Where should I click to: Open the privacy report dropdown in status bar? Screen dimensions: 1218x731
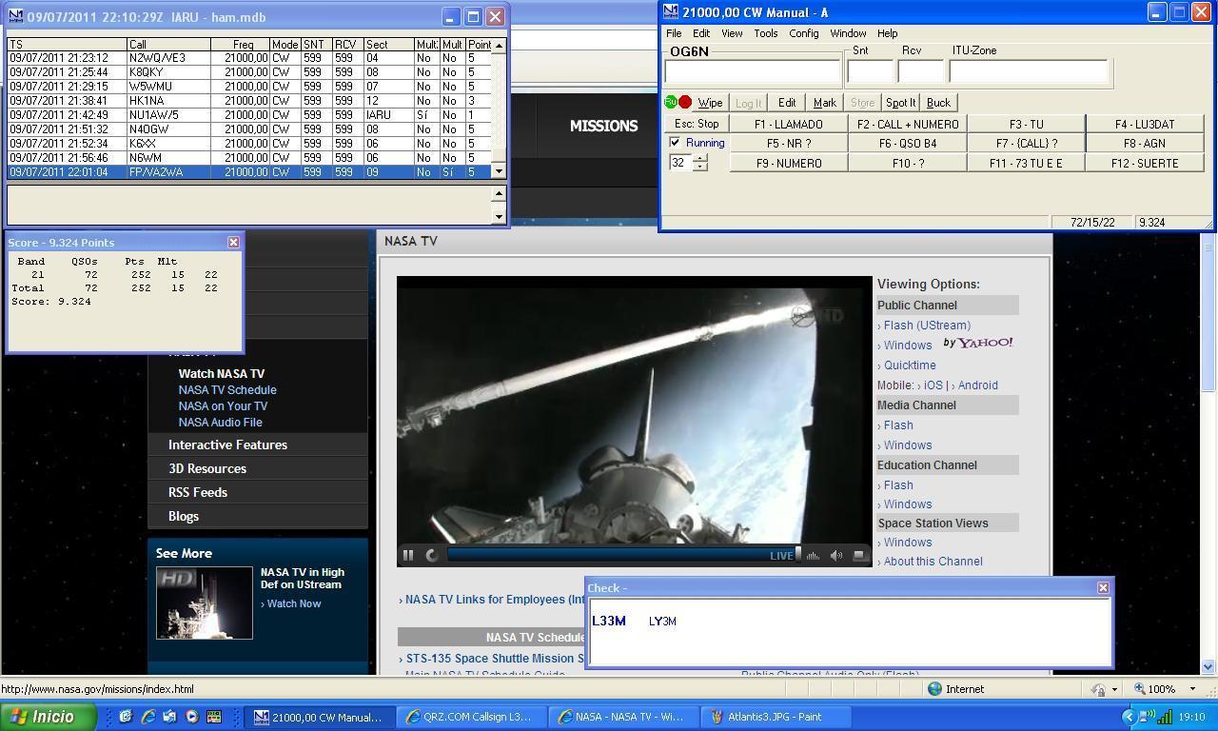coord(1113,689)
